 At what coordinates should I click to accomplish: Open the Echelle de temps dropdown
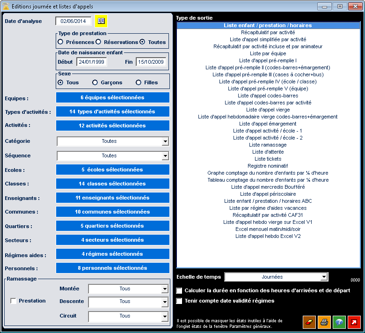click(x=324, y=277)
